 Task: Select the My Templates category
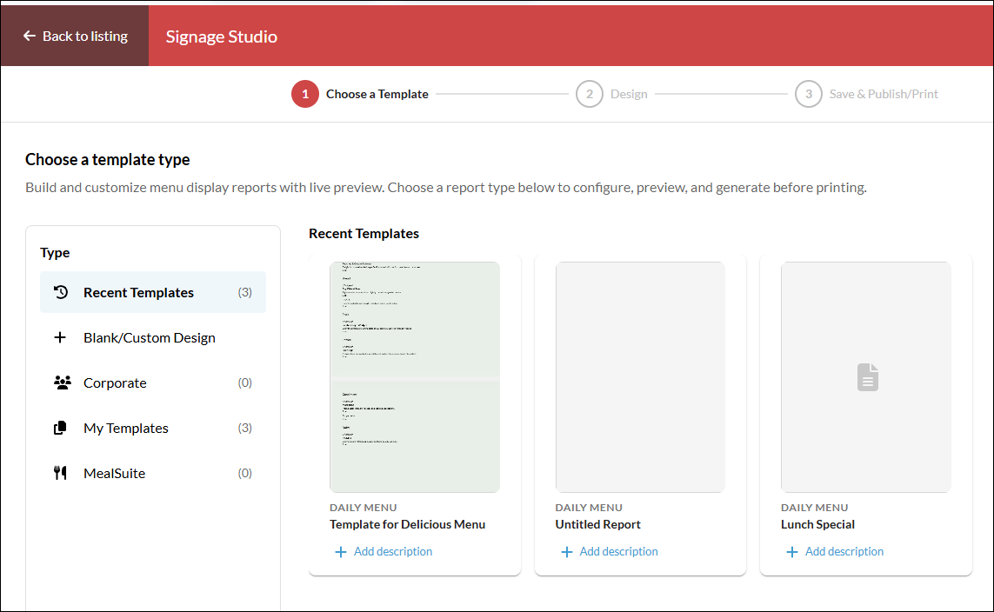(153, 429)
